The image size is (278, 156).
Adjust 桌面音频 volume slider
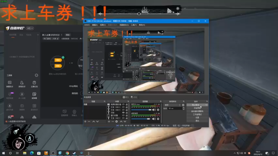141,119
